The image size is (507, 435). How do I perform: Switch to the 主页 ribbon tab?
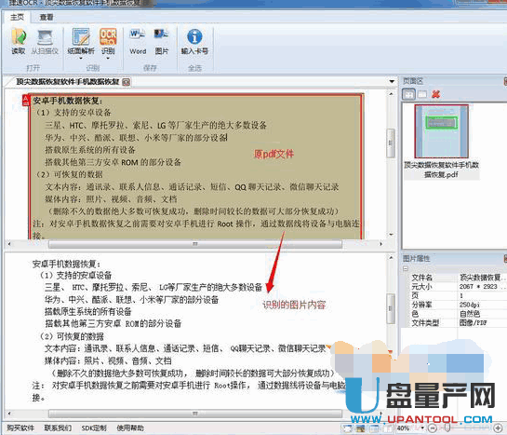17,17
